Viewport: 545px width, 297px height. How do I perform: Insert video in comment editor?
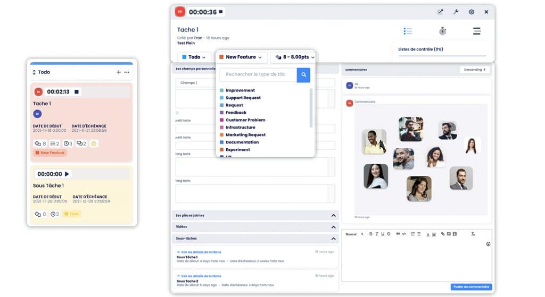(455, 234)
